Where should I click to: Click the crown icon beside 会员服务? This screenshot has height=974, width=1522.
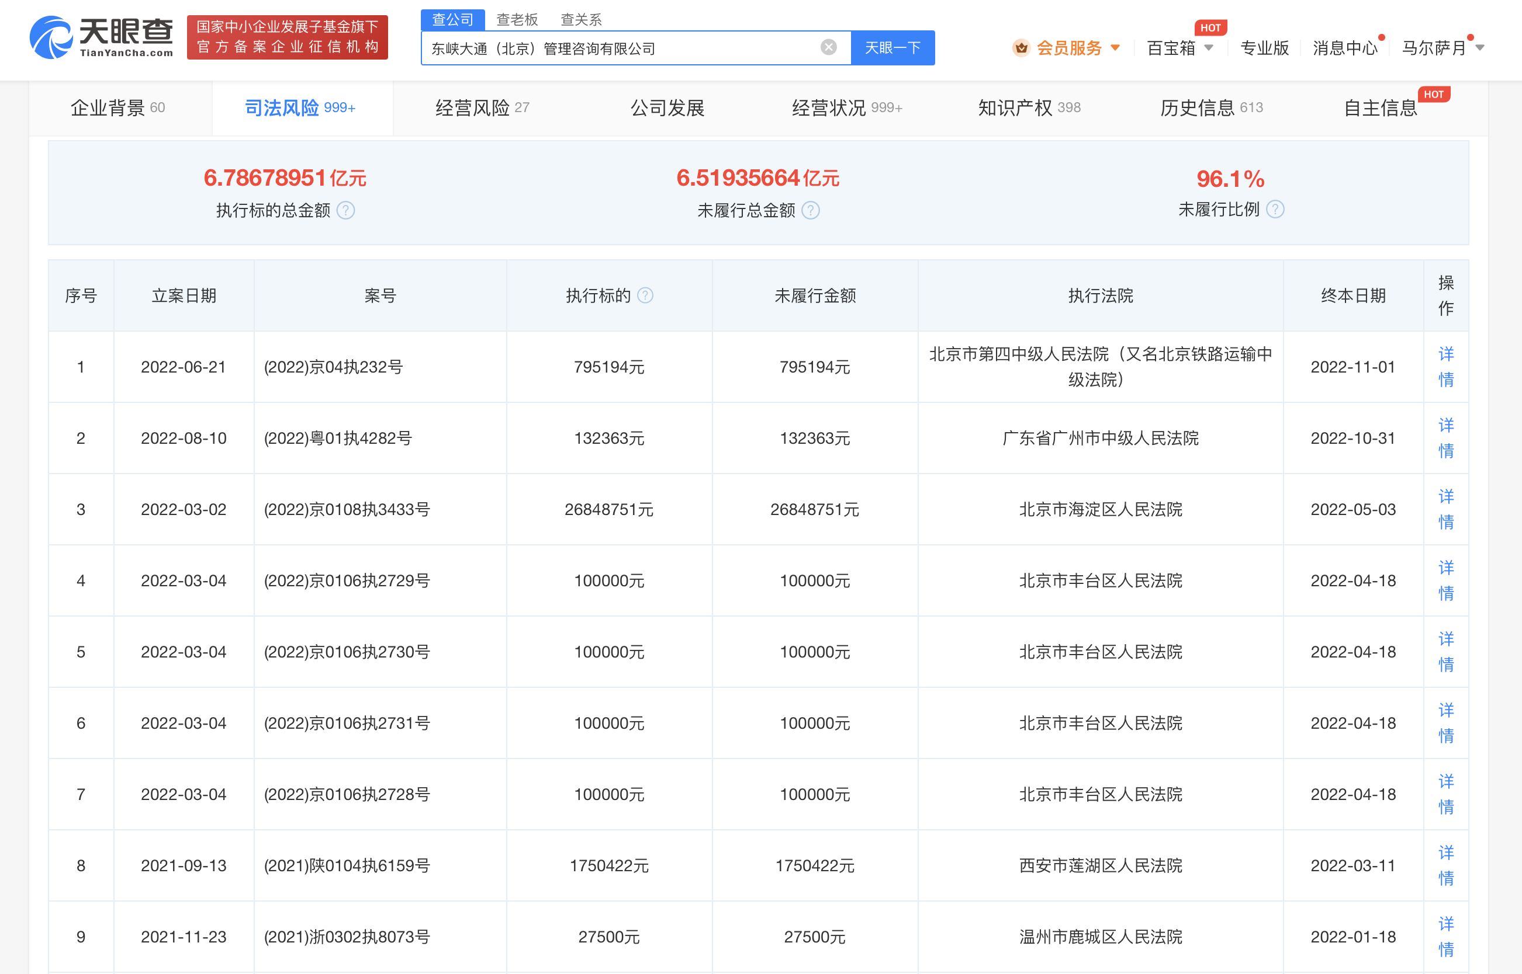[1021, 47]
